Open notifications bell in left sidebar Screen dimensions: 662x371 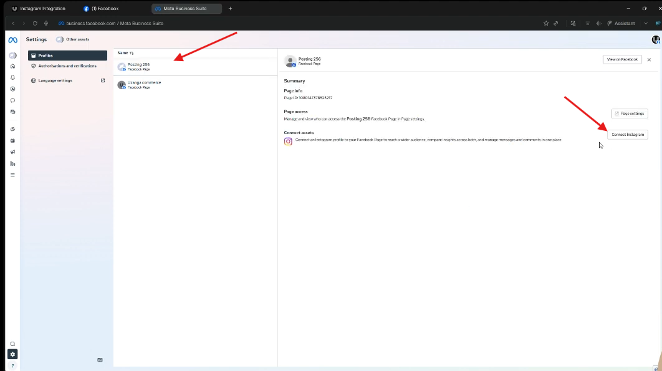12,78
